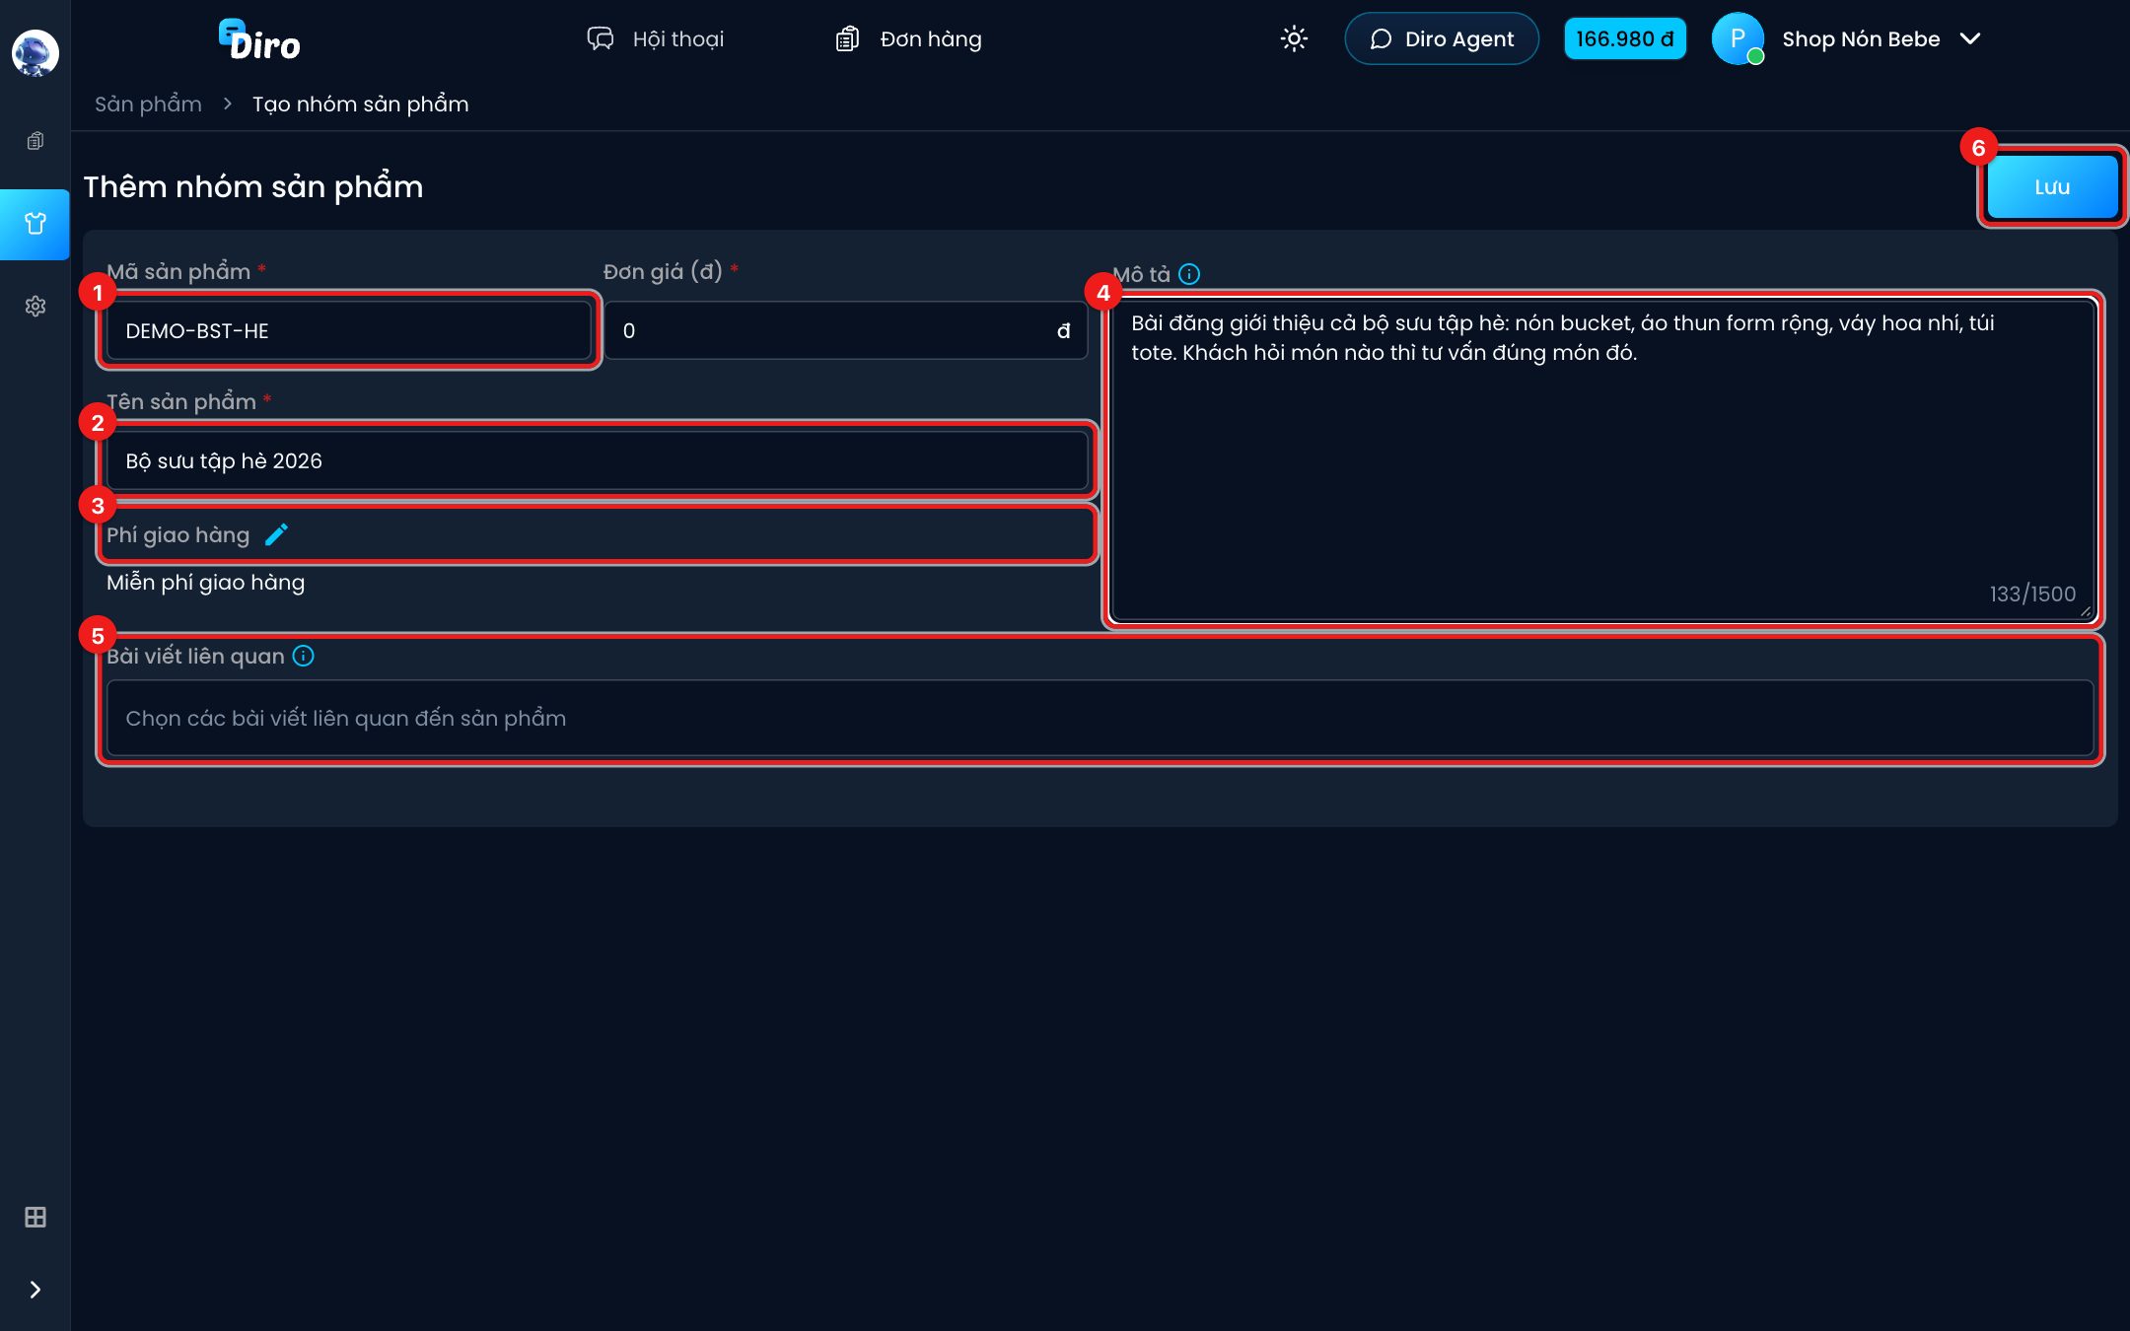Click the description textarea resize handle
The height and width of the screenshot is (1331, 2130).
(x=2086, y=611)
